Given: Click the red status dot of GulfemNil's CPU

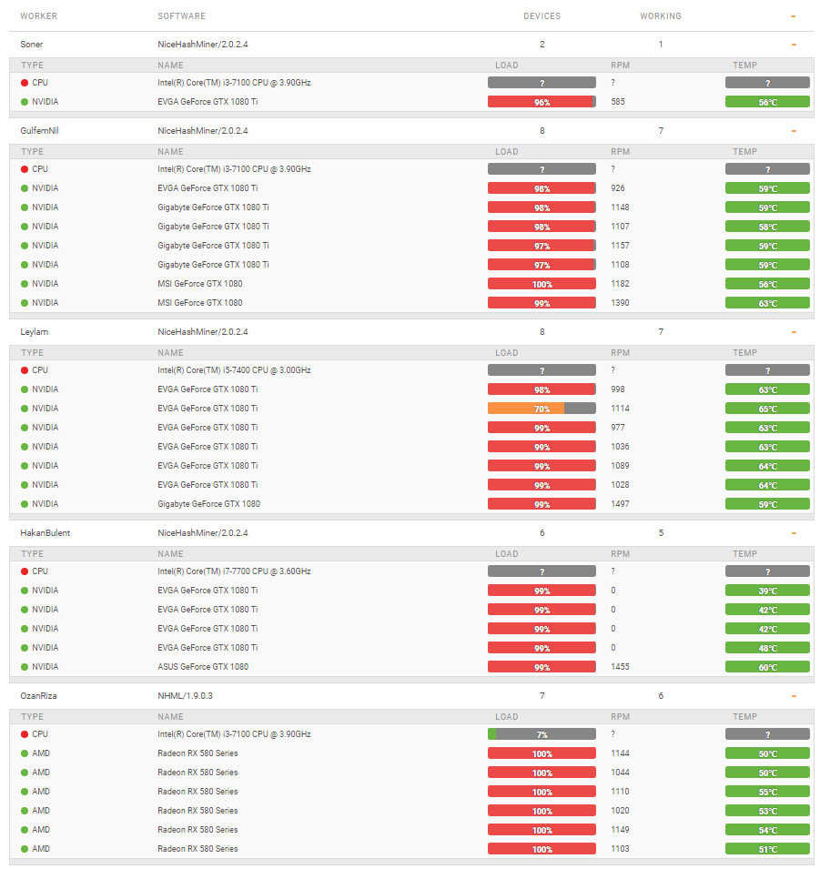Looking at the screenshot, I should [x=25, y=169].
